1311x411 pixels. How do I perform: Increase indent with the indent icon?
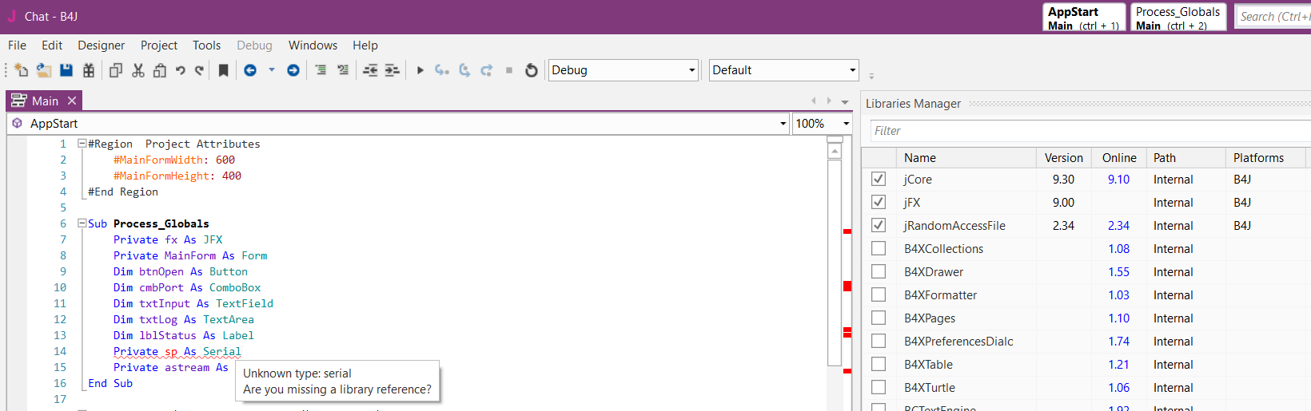coord(392,70)
